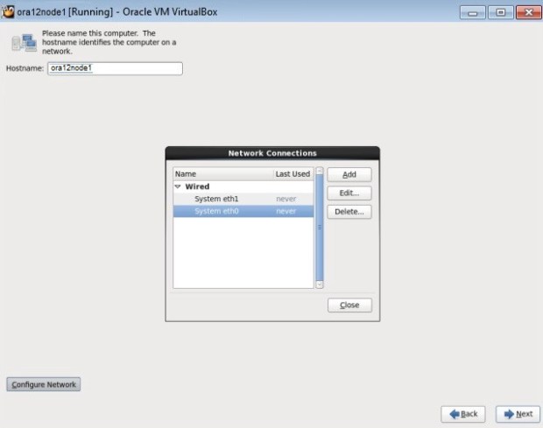The image size is (543, 428).
Task: Proceed with the Next button
Action: (518, 414)
